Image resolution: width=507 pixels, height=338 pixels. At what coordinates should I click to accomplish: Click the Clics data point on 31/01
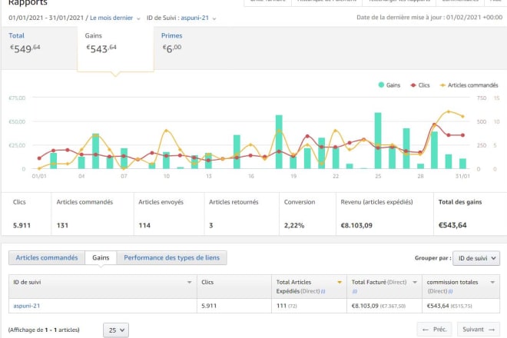click(462, 135)
